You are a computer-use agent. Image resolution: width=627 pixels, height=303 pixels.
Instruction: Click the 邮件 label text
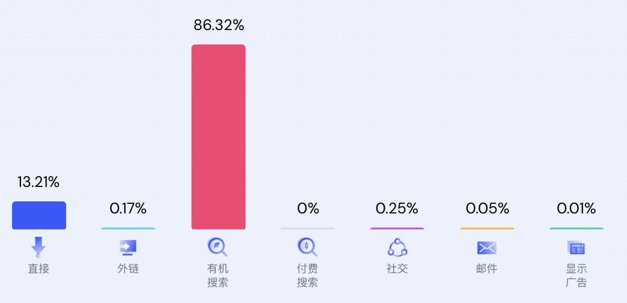coord(487,269)
